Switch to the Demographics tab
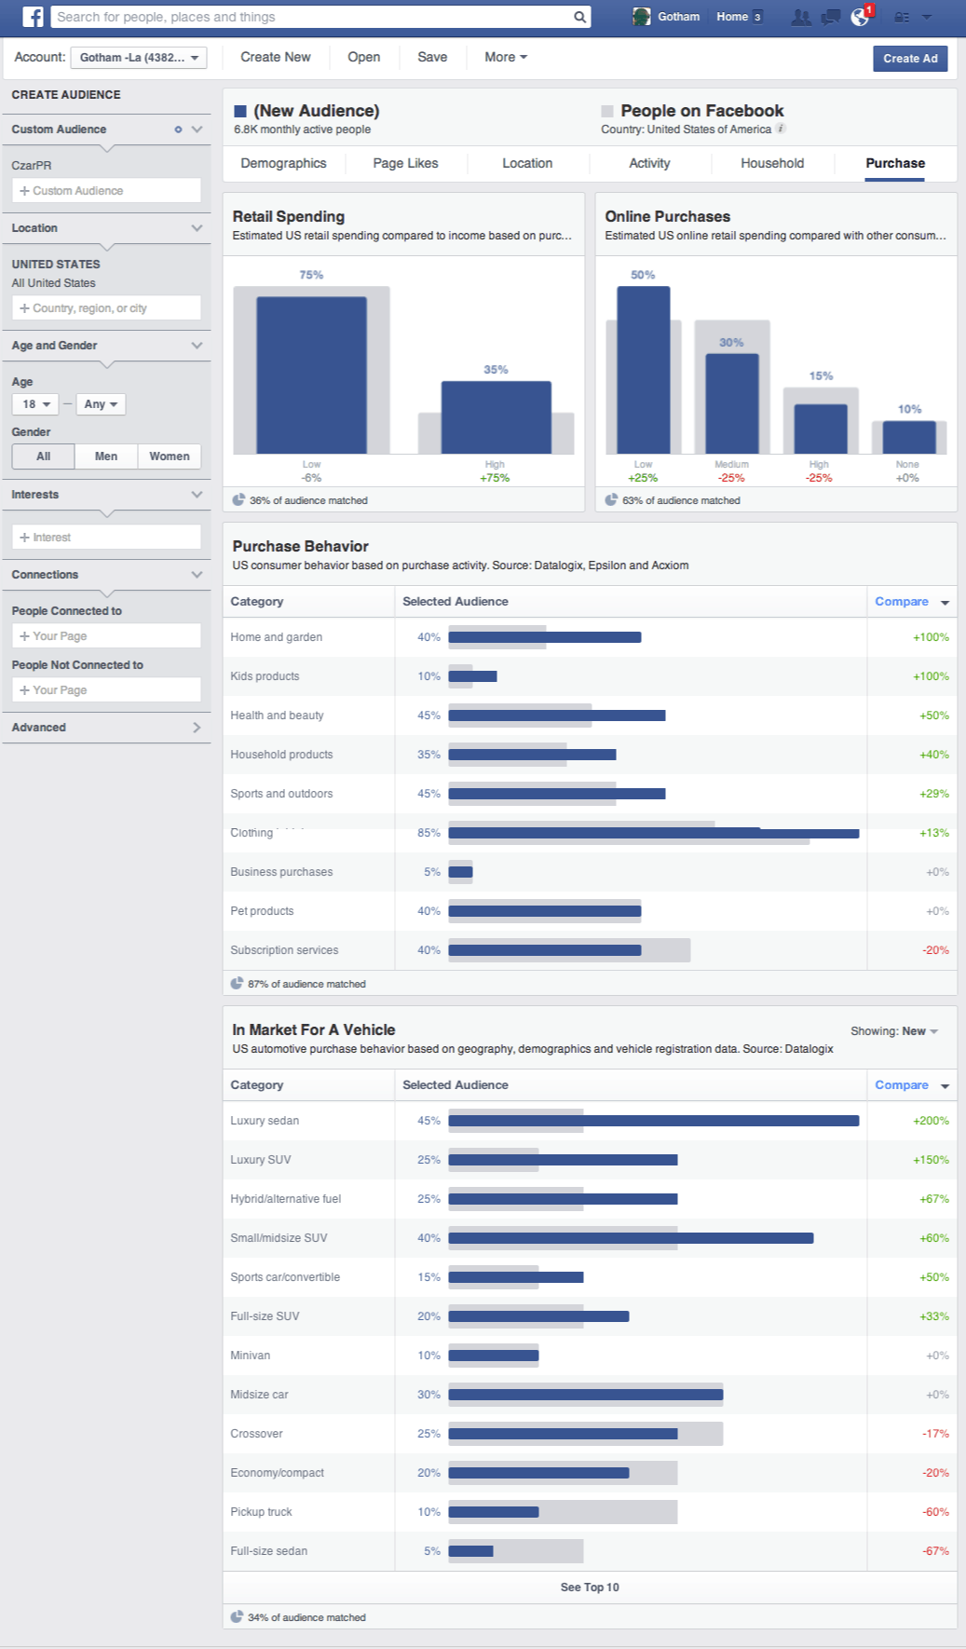Image resolution: width=966 pixels, height=1649 pixels. tap(283, 163)
